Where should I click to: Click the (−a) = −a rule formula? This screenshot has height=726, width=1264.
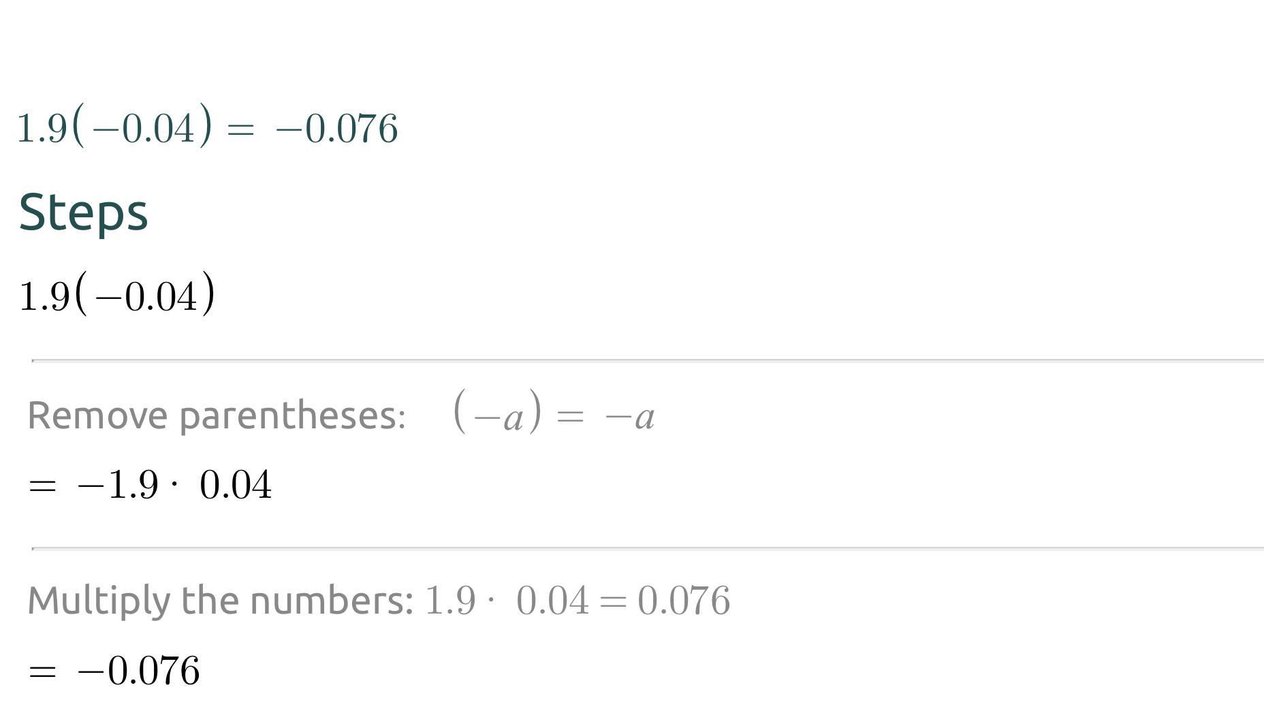554,412
